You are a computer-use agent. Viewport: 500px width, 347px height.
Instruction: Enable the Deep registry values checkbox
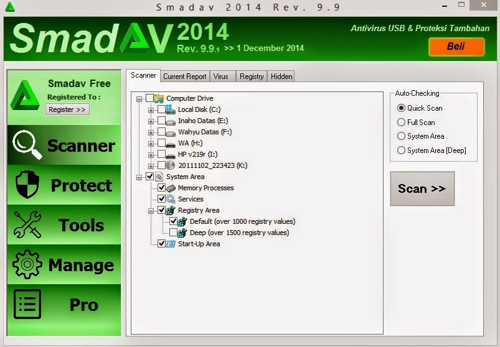(173, 232)
